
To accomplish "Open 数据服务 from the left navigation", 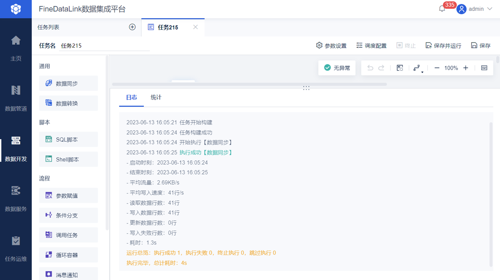I will pos(16,198).
